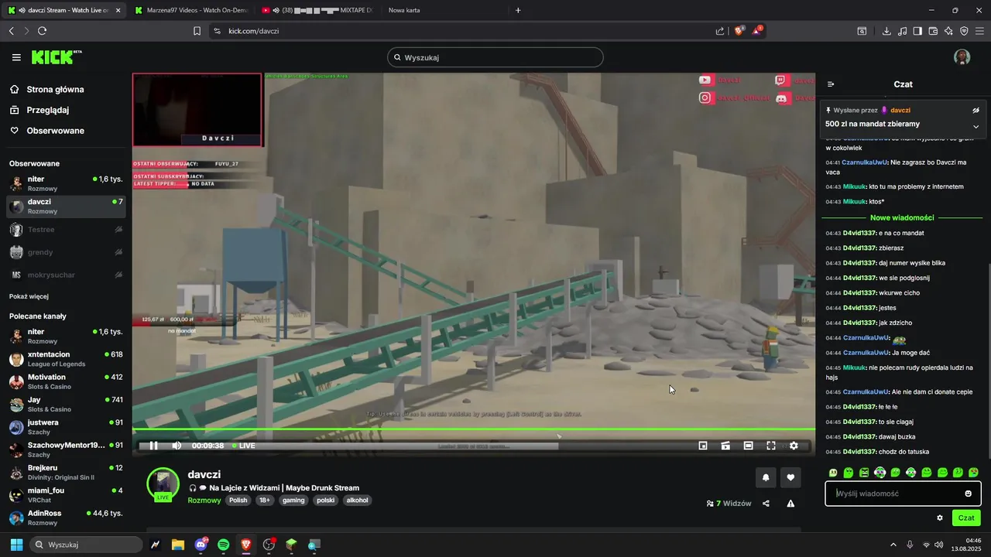Open recommended channel justwera
This screenshot has height=557, width=991.
point(66,427)
